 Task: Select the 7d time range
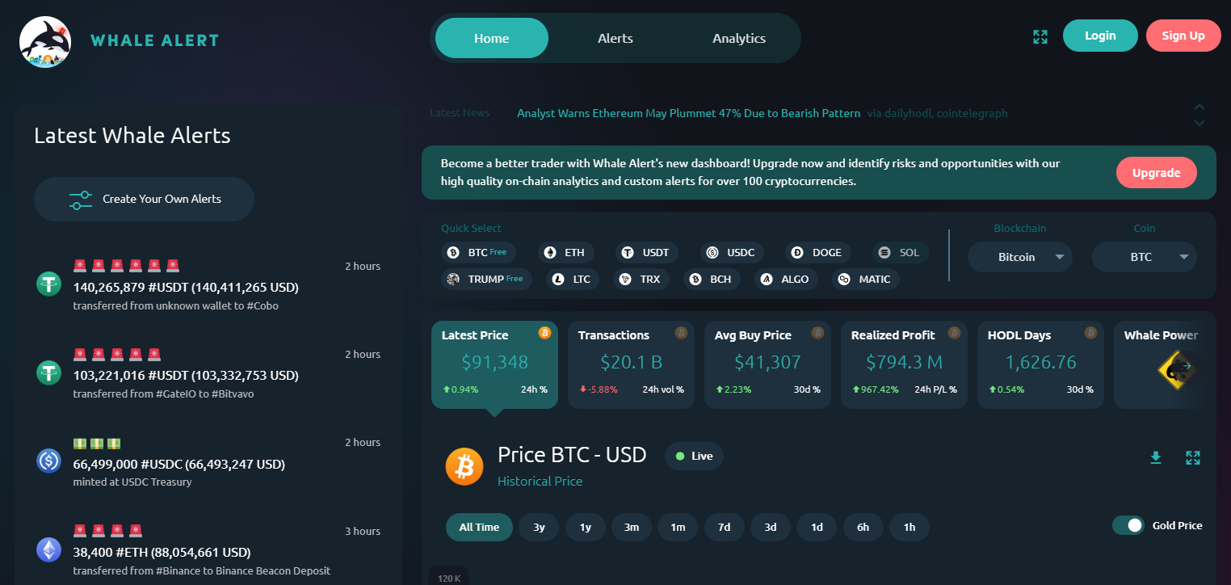click(x=724, y=528)
